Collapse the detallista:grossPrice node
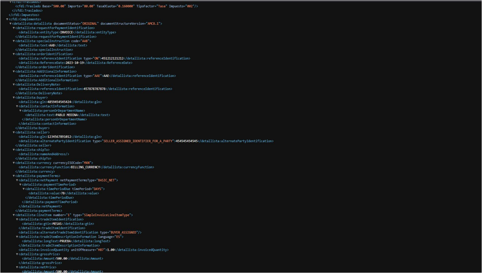The width and height of the screenshot is (482, 273). click(x=17, y=254)
